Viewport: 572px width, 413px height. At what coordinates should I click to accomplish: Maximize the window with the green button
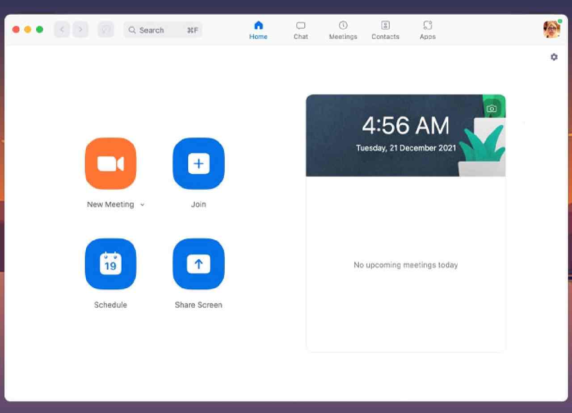pos(39,29)
